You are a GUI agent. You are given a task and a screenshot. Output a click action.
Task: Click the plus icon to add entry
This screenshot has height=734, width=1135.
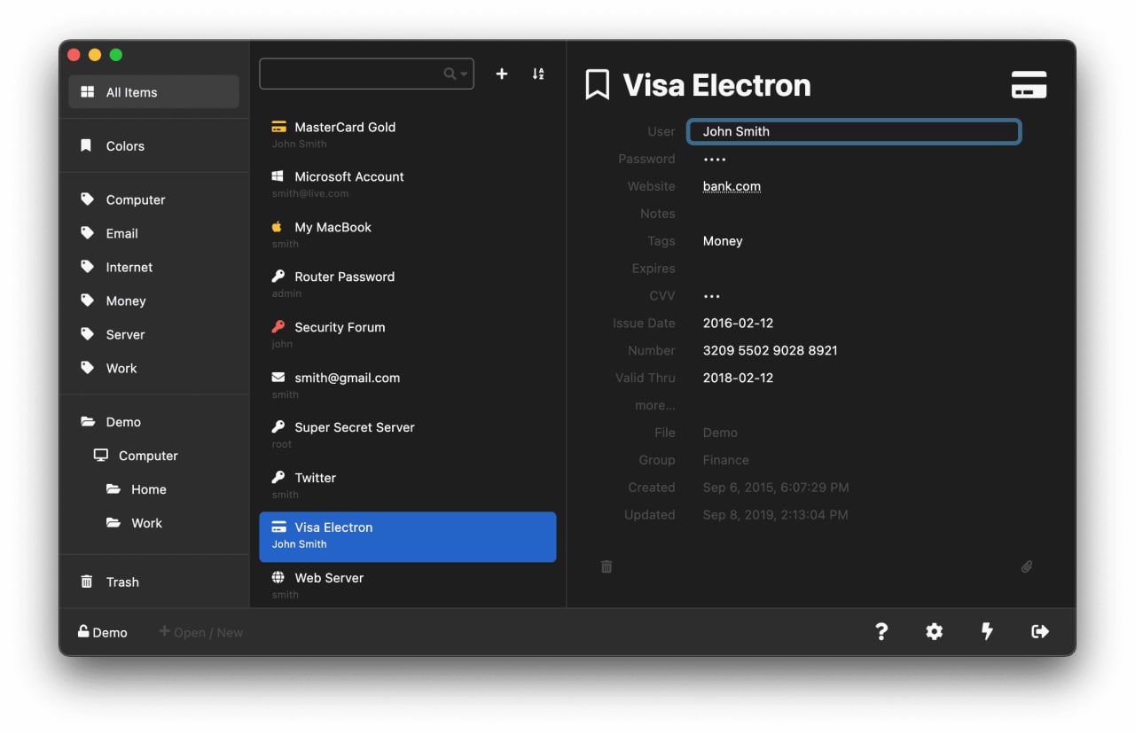click(x=502, y=74)
